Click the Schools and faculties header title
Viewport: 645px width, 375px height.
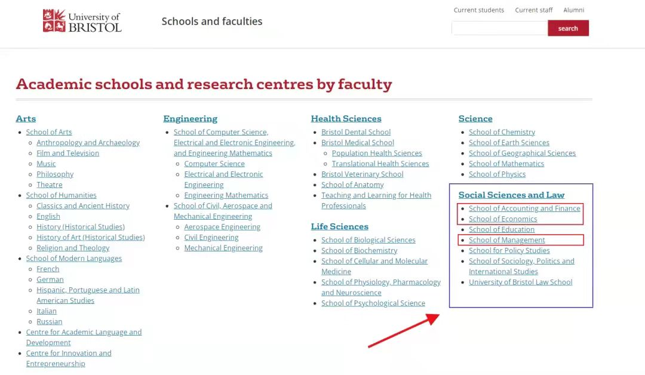[212, 21]
